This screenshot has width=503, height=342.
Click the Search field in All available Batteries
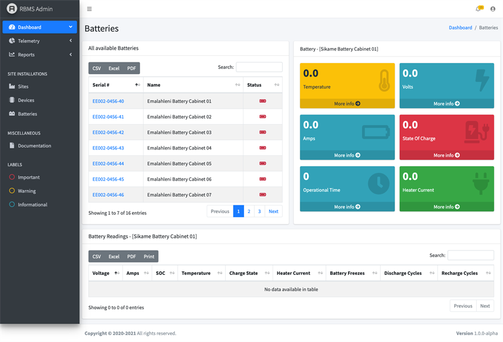(259, 67)
